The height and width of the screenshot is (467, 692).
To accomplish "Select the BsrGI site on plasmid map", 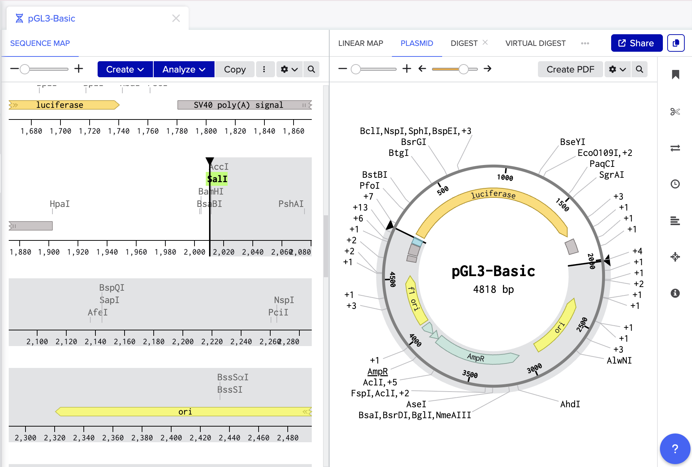I will pos(414,142).
